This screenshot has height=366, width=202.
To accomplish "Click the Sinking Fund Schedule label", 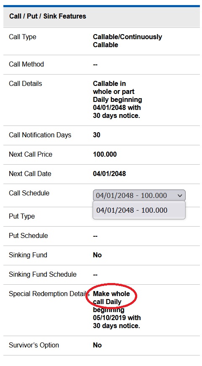I will pyautogui.click(x=43, y=274).
